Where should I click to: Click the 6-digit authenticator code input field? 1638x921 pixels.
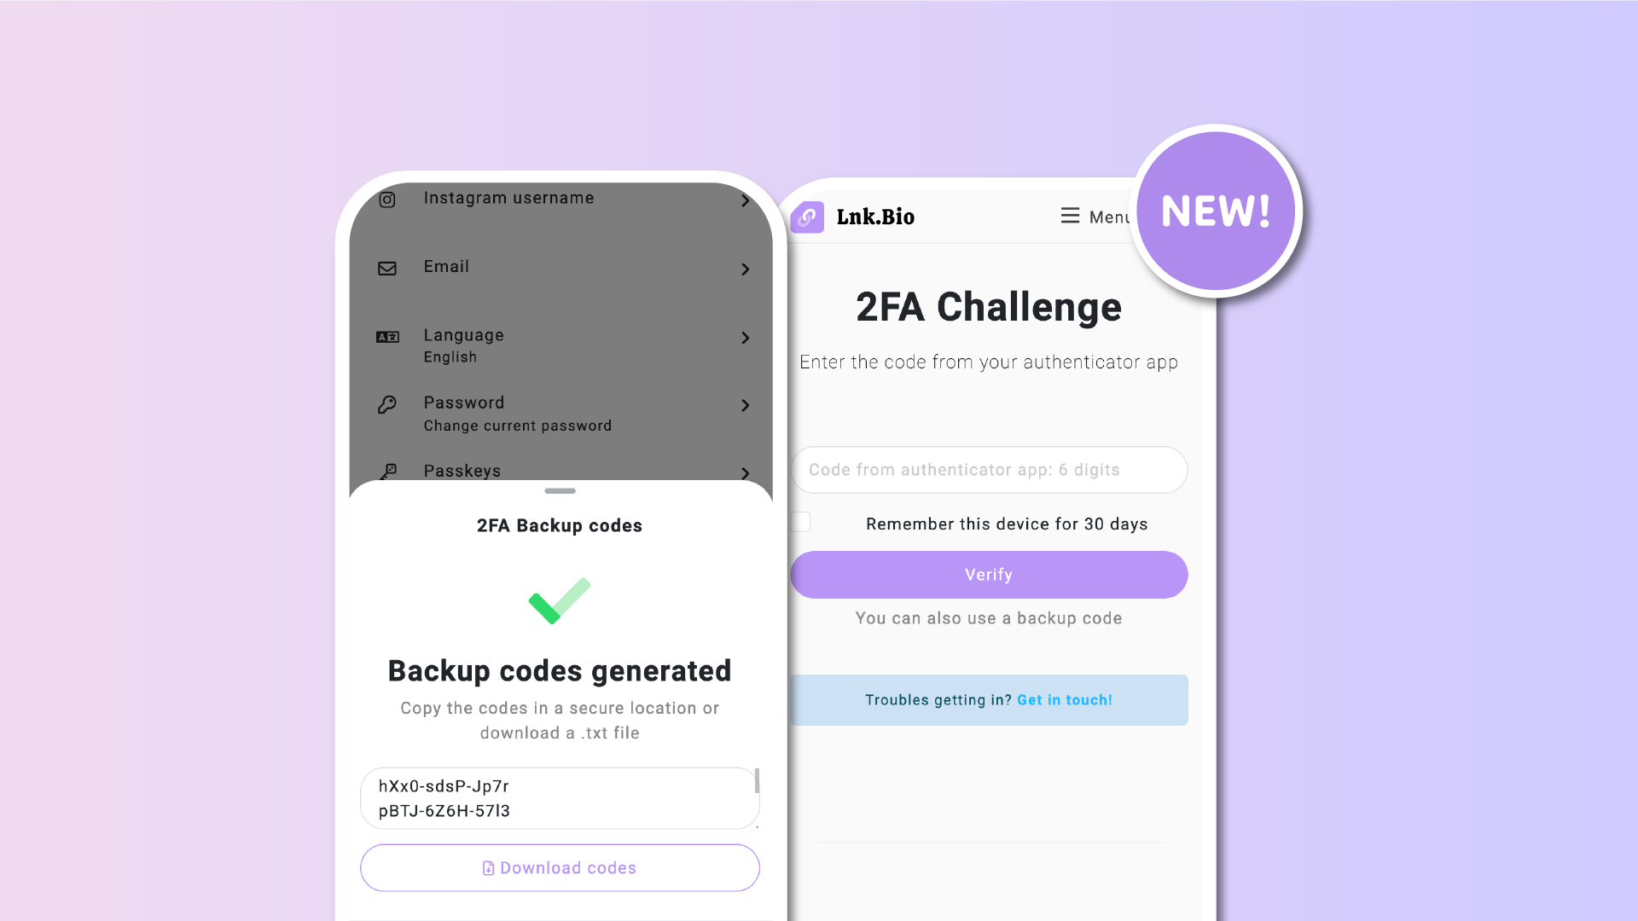click(989, 470)
